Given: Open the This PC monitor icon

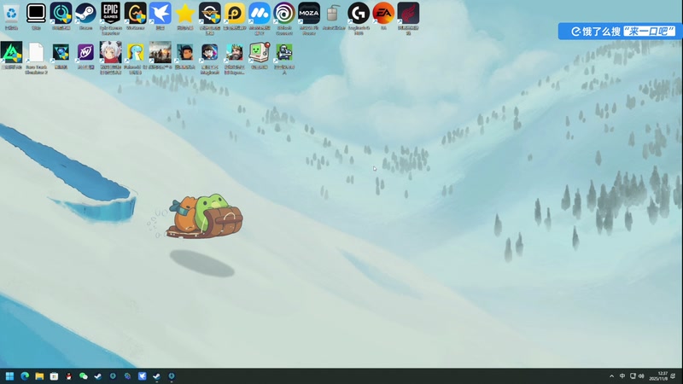Looking at the screenshot, I should 36,15.
